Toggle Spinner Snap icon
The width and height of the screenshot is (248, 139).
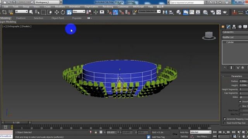coord(127,12)
